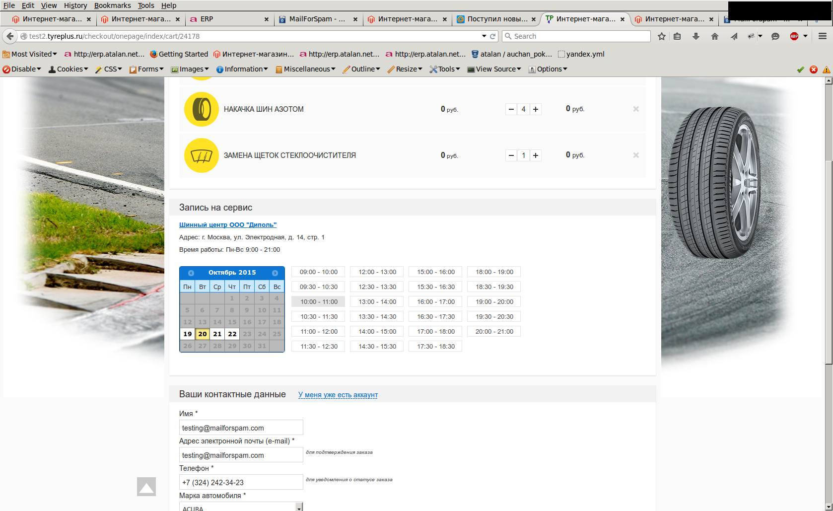Increase quantity for ЗАМЕНА ЩЕТОК СТЕКЛООЧИСТИТЕЛЯ
The width and height of the screenshot is (833, 511).
click(x=536, y=155)
